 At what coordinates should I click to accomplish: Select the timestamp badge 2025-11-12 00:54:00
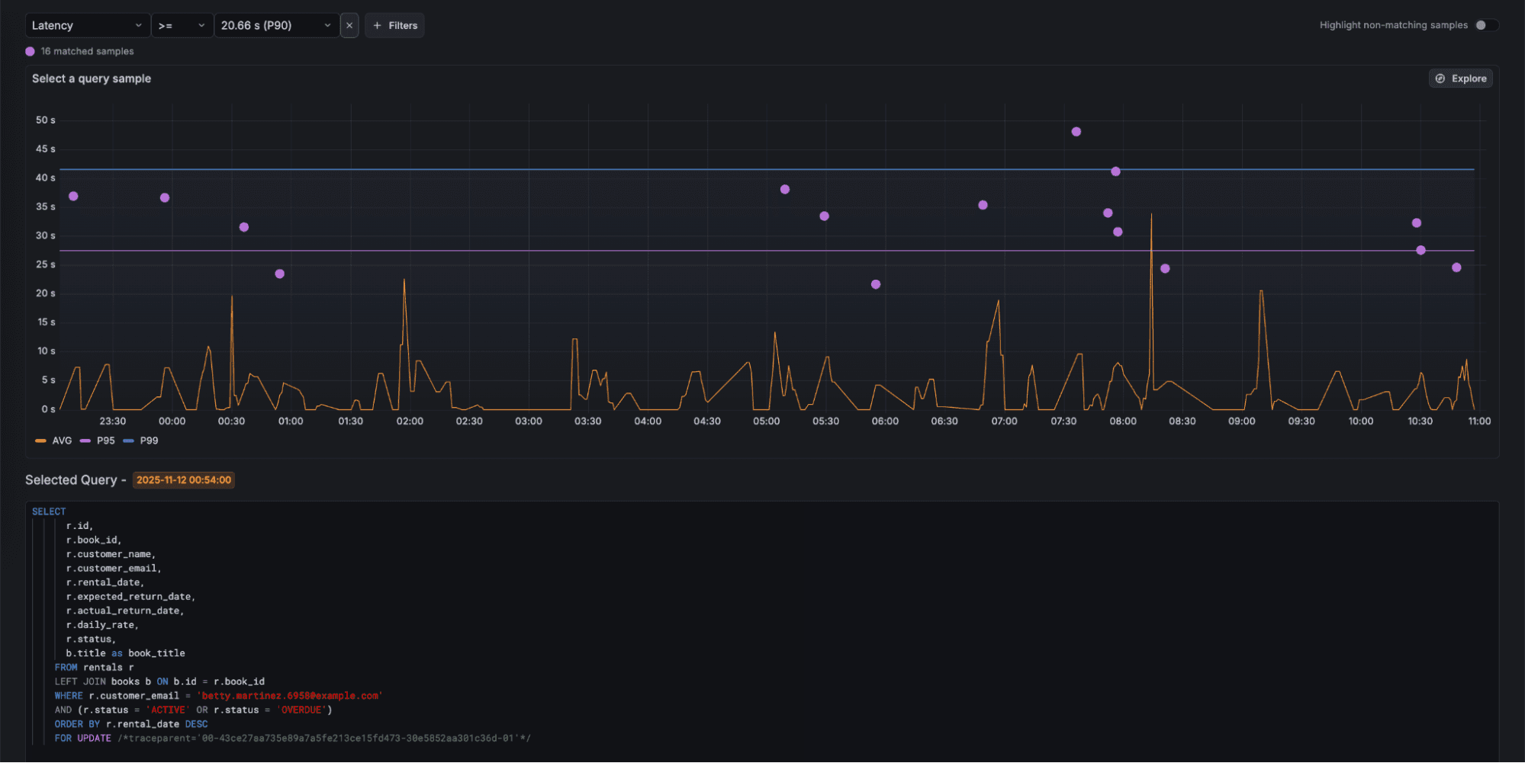coord(183,479)
